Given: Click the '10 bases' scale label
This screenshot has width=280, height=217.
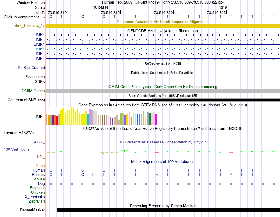Looking at the screenshot, I should point(101,7).
